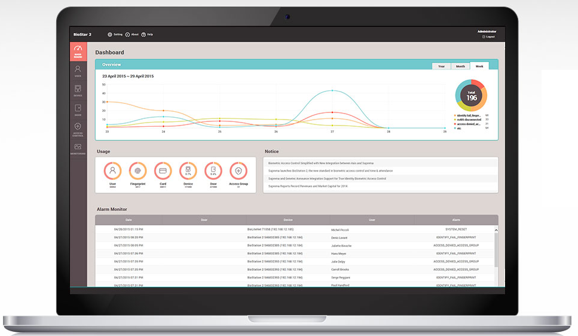Open the Monitoring sidebar icon
The image size is (578, 336).
(x=78, y=148)
